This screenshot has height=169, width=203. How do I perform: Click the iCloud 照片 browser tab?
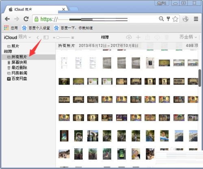tap(35, 9)
